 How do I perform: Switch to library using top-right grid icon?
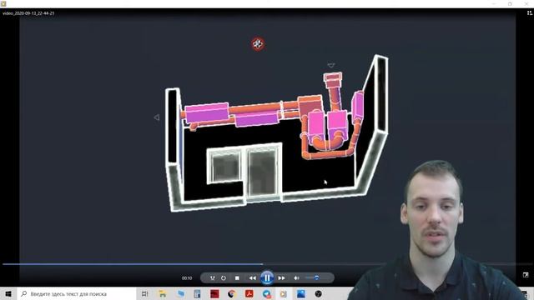coord(530,13)
